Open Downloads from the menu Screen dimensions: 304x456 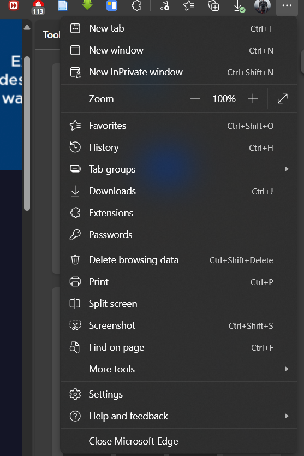[x=178, y=191]
